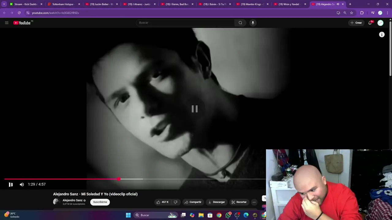Open the YouTube account avatar menu
Image resolution: width=392 pixels, height=220 pixels.
click(x=380, y=23)
